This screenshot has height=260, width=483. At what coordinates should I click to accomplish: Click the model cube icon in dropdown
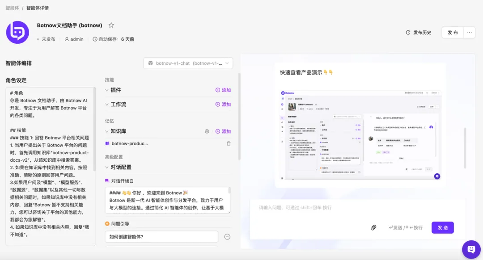[x=150, y=63]
